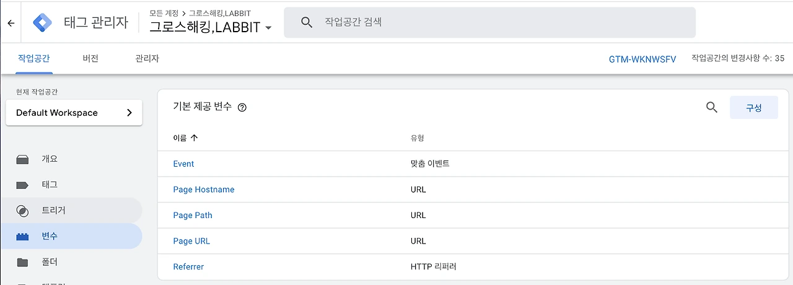Viewport: 793px width, 285px height.
Task: Switch to the 버전 tab
Action: point(90,58)
